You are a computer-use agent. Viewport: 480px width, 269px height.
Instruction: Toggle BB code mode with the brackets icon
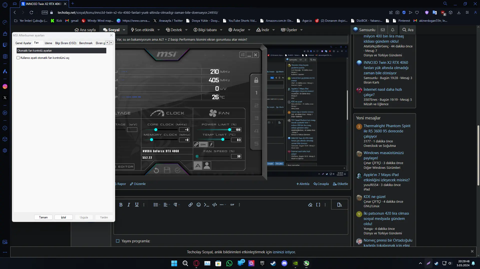(318, 205)
